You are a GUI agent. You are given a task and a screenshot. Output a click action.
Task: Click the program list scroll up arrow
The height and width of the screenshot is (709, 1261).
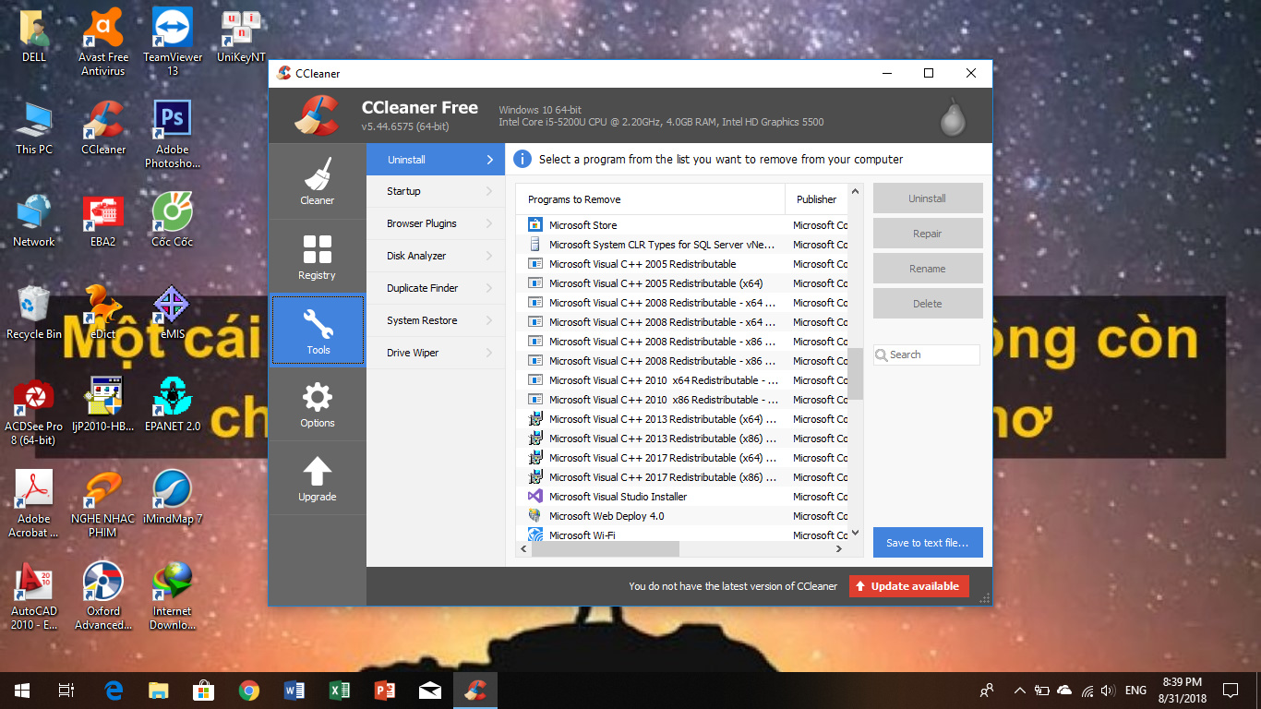click(855, 191)
